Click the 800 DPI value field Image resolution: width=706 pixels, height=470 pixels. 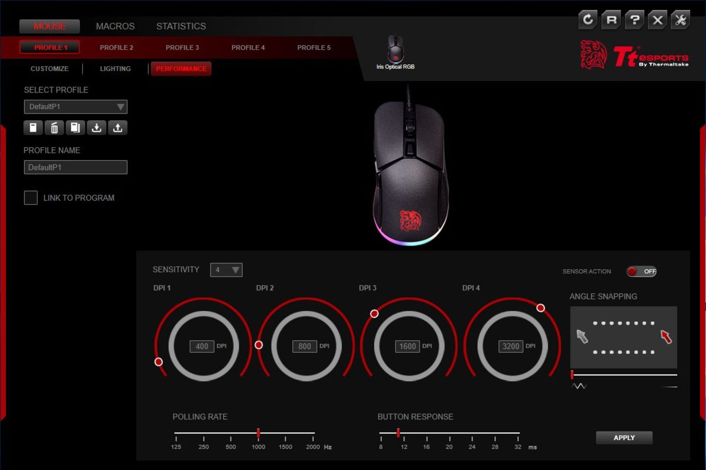(x=305, y=347)
